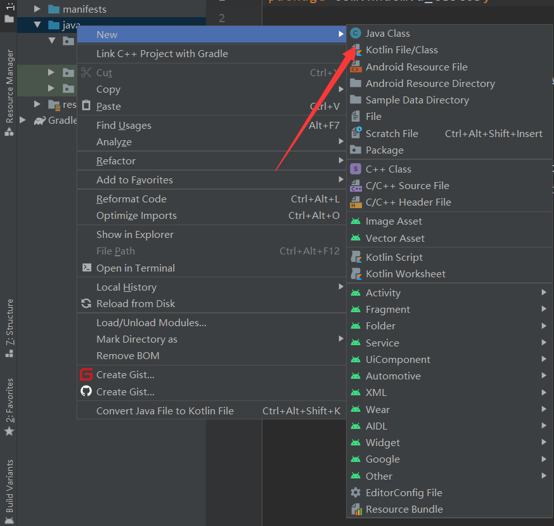Choose Add to Favorites
This screenshot has height=526, width=554.
211,180
